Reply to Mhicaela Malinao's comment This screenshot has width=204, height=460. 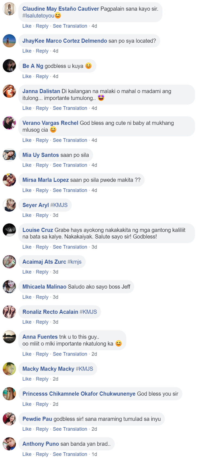[42, 297]
